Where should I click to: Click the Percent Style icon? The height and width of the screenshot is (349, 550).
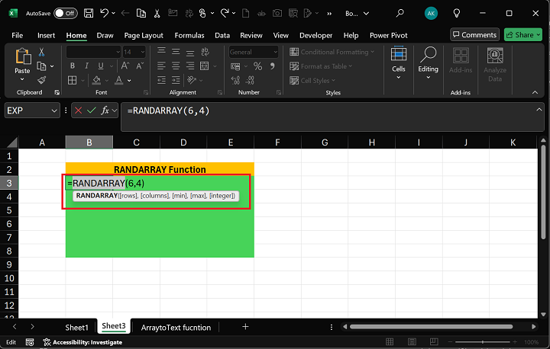[258, 66]
